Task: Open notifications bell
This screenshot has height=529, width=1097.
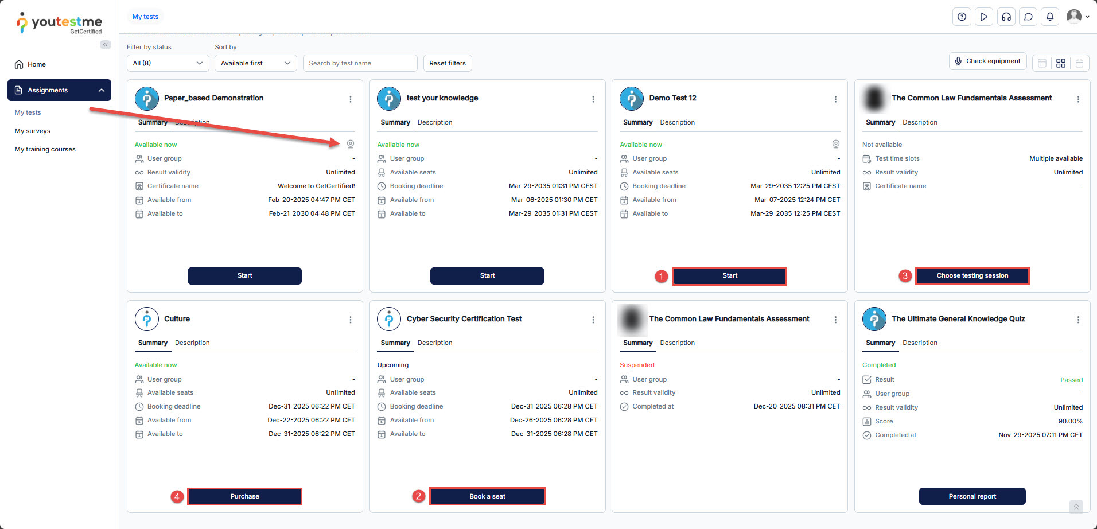Action: coord(1050,17)
